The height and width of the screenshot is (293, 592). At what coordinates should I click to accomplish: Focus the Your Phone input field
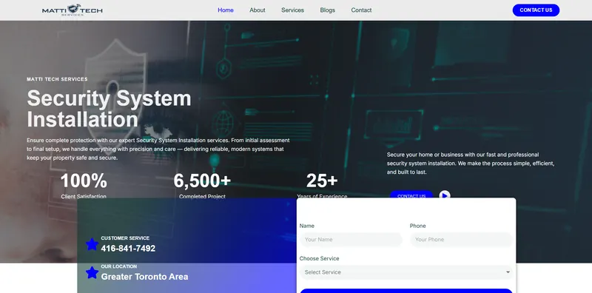coord(461,240)
